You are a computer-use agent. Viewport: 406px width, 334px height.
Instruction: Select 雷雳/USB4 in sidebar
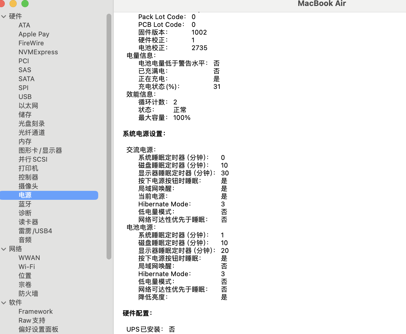coord(35,231)
